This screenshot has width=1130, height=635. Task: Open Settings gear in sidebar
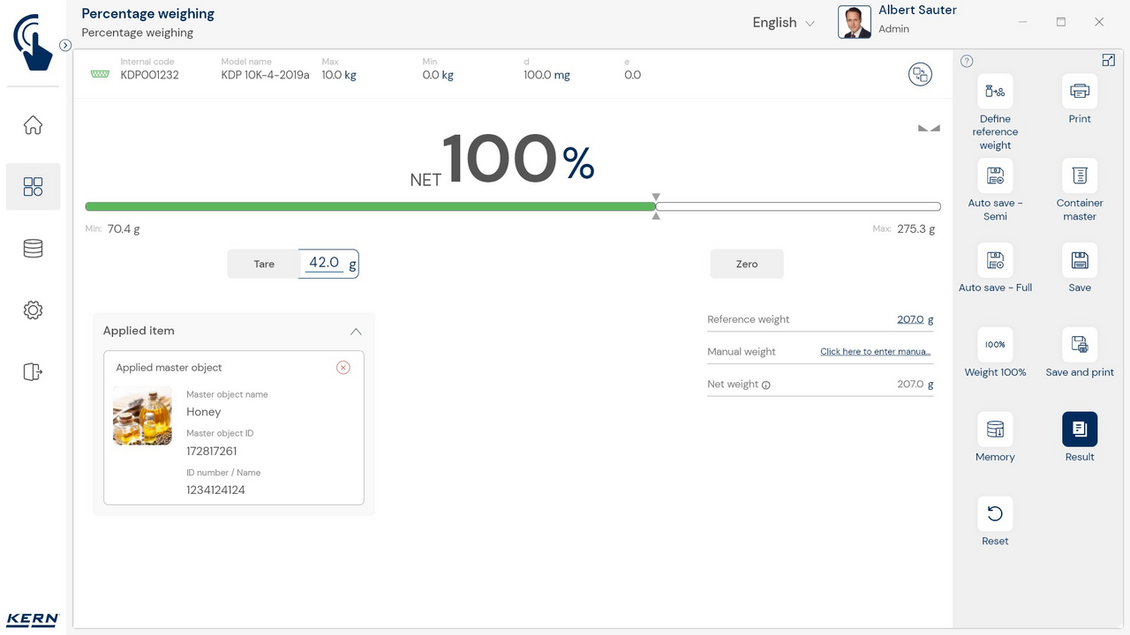pos(33,310)
